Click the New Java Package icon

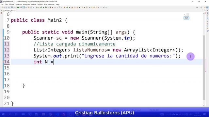(x=65, y=7)
